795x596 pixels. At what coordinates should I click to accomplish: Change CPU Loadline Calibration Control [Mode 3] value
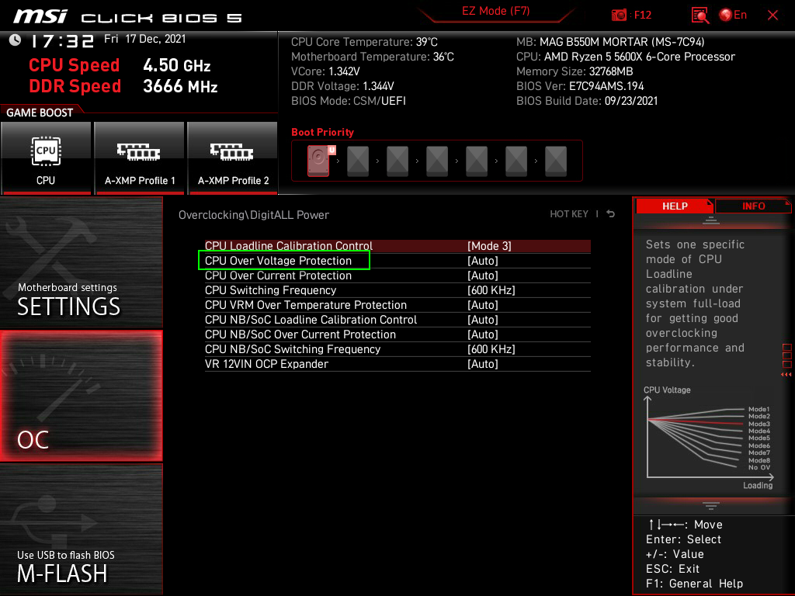(x=489, y=246)
